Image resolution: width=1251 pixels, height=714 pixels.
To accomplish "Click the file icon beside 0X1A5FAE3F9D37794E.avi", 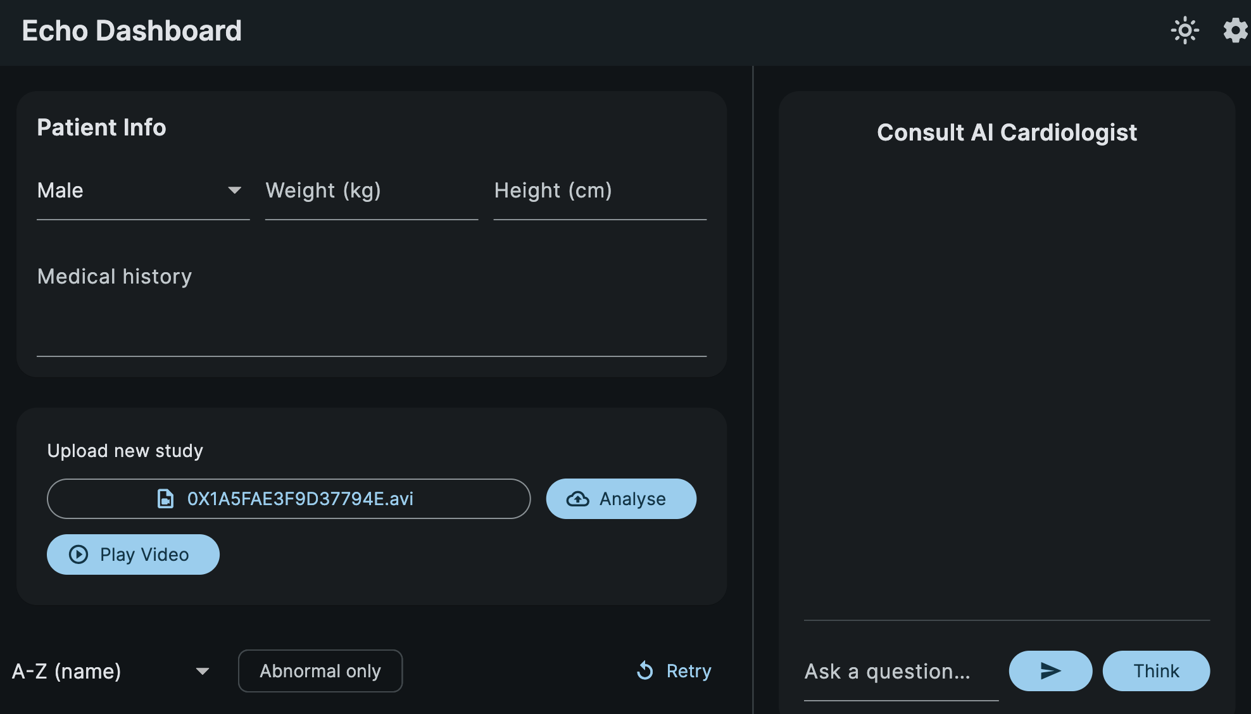I will click(x=165, y=499).
